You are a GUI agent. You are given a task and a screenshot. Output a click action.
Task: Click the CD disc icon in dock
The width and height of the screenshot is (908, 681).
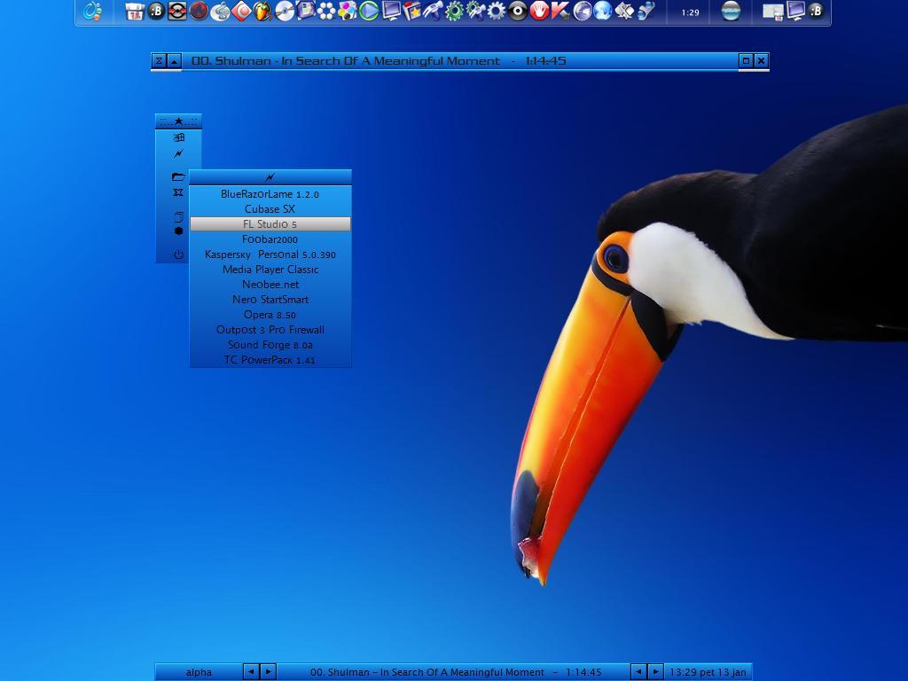284,11
